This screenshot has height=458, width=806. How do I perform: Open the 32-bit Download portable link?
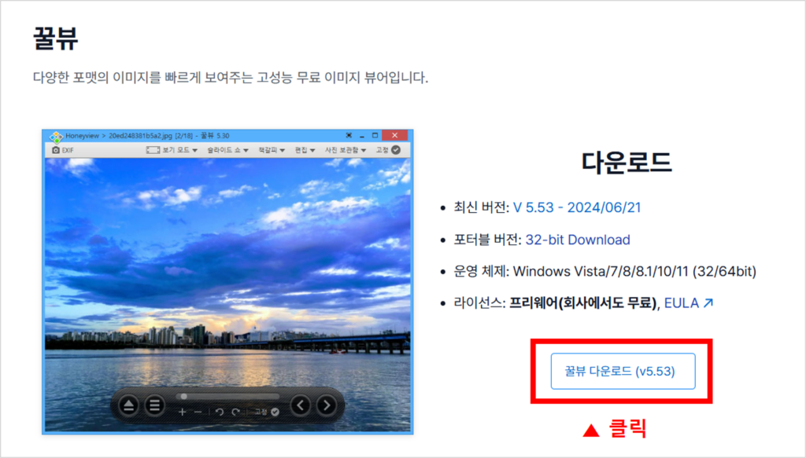577,240
